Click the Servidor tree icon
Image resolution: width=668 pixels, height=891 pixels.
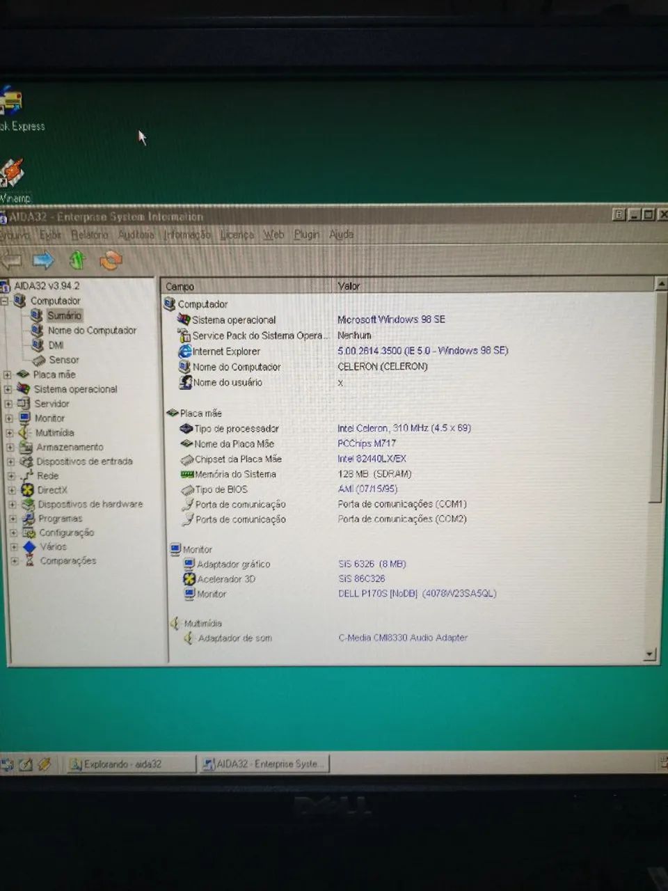tap(24, 404)
